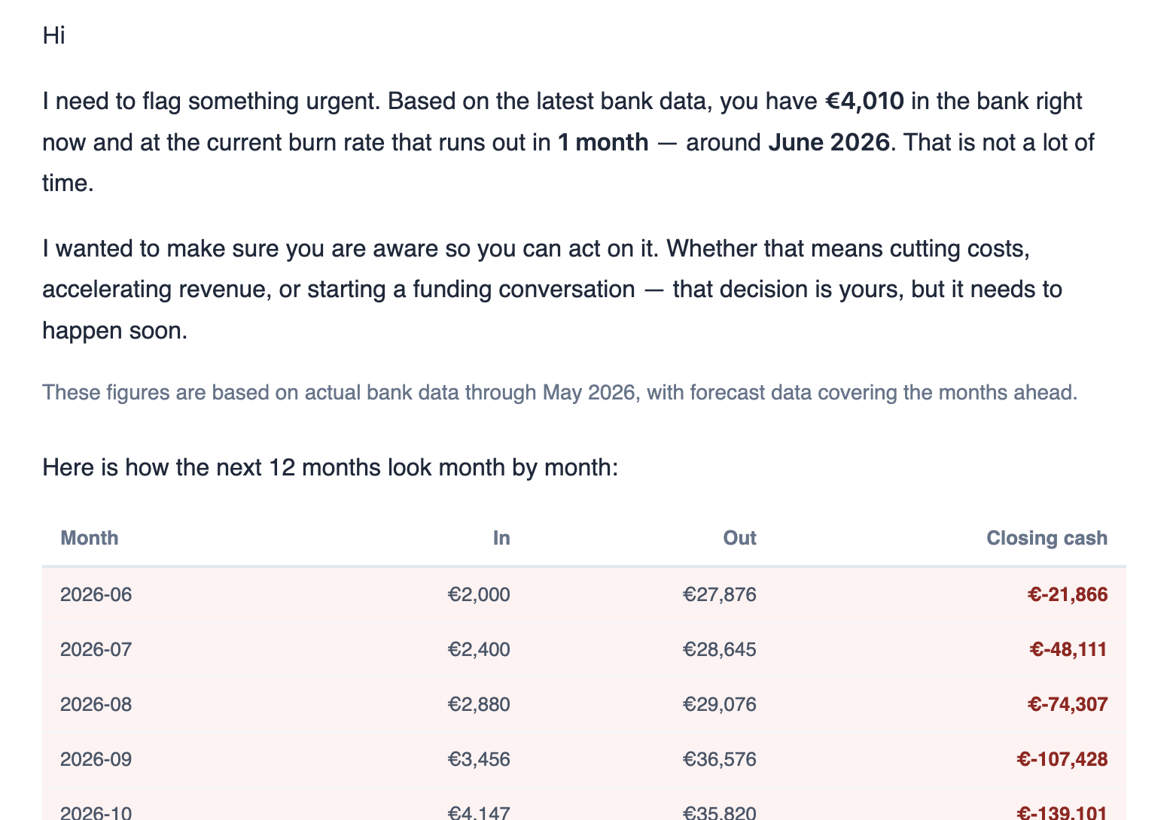Select the 2026-10 table row
The width and height of the screenshot is (1176, 820).
click(584, 806)
